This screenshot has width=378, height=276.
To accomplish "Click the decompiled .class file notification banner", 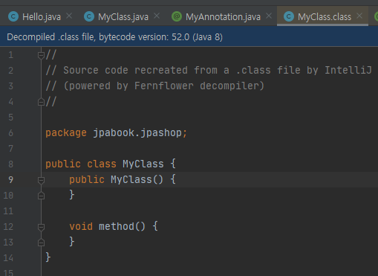I will [x=189, y=37].
